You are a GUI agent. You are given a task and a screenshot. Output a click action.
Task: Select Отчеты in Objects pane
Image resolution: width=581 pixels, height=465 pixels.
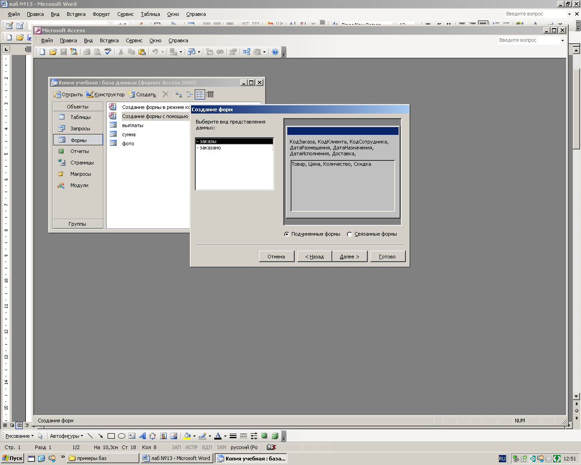pos(78,151)
